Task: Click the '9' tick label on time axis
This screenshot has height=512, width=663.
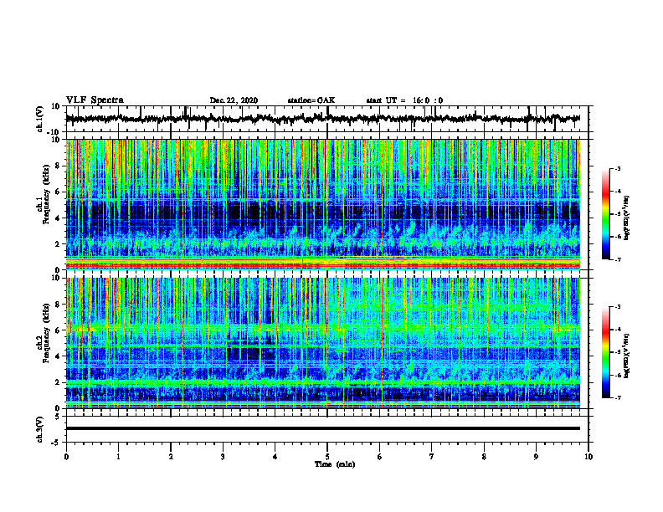Action: (x=536, y=457)
